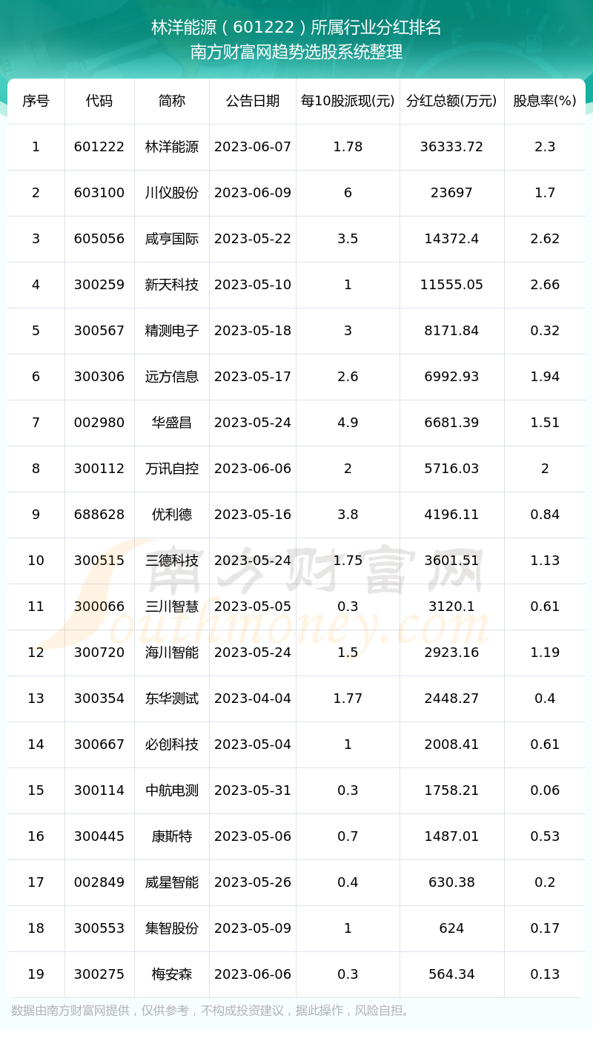The height and width of the screenshot is (1047, 593).
Task: Select the 代码 column header
Action: [x=99, y=101]
